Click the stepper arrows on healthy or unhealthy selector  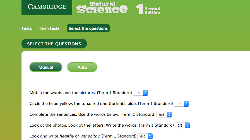[x=150, y=136]
